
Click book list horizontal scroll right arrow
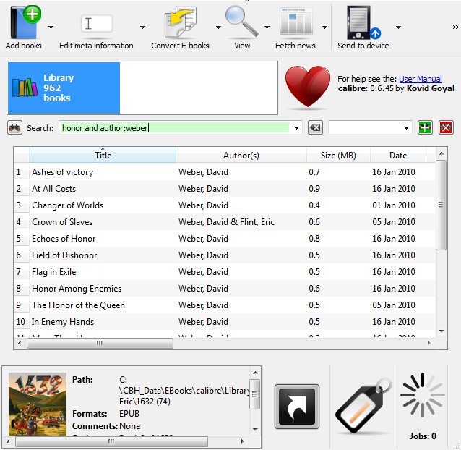[428, 343]
